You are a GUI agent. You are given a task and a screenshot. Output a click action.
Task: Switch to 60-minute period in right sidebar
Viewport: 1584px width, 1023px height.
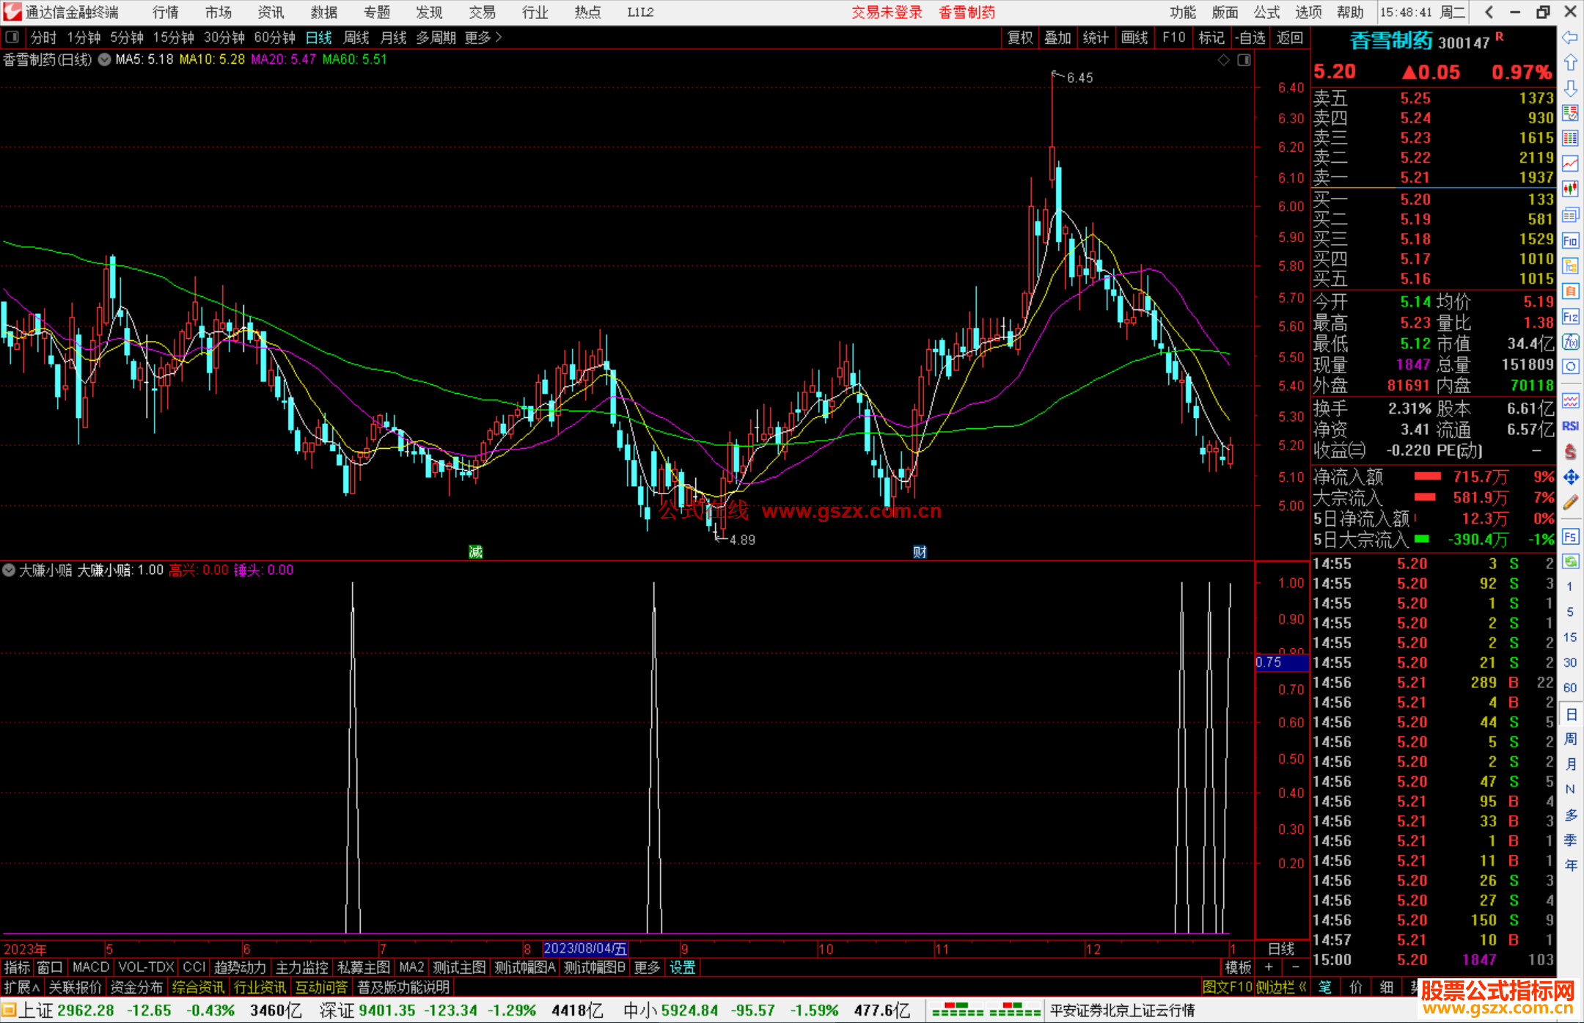click(x=1570, y=688)
